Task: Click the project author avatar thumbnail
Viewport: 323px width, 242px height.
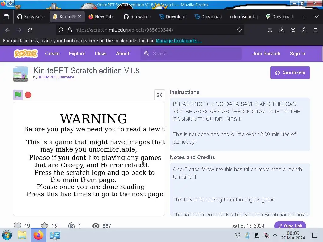Action: (x=21, y=74)
